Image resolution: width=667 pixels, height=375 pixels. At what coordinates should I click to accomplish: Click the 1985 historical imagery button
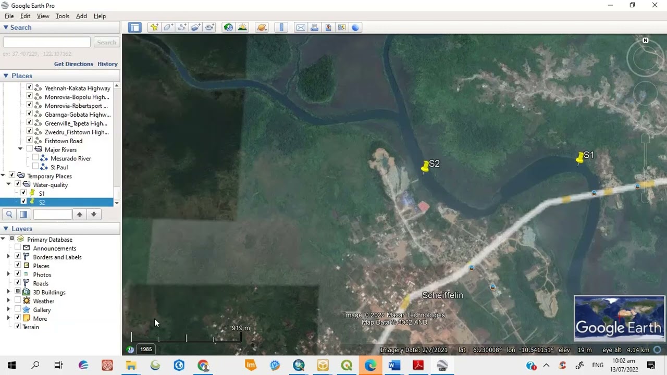coord(146,349)
